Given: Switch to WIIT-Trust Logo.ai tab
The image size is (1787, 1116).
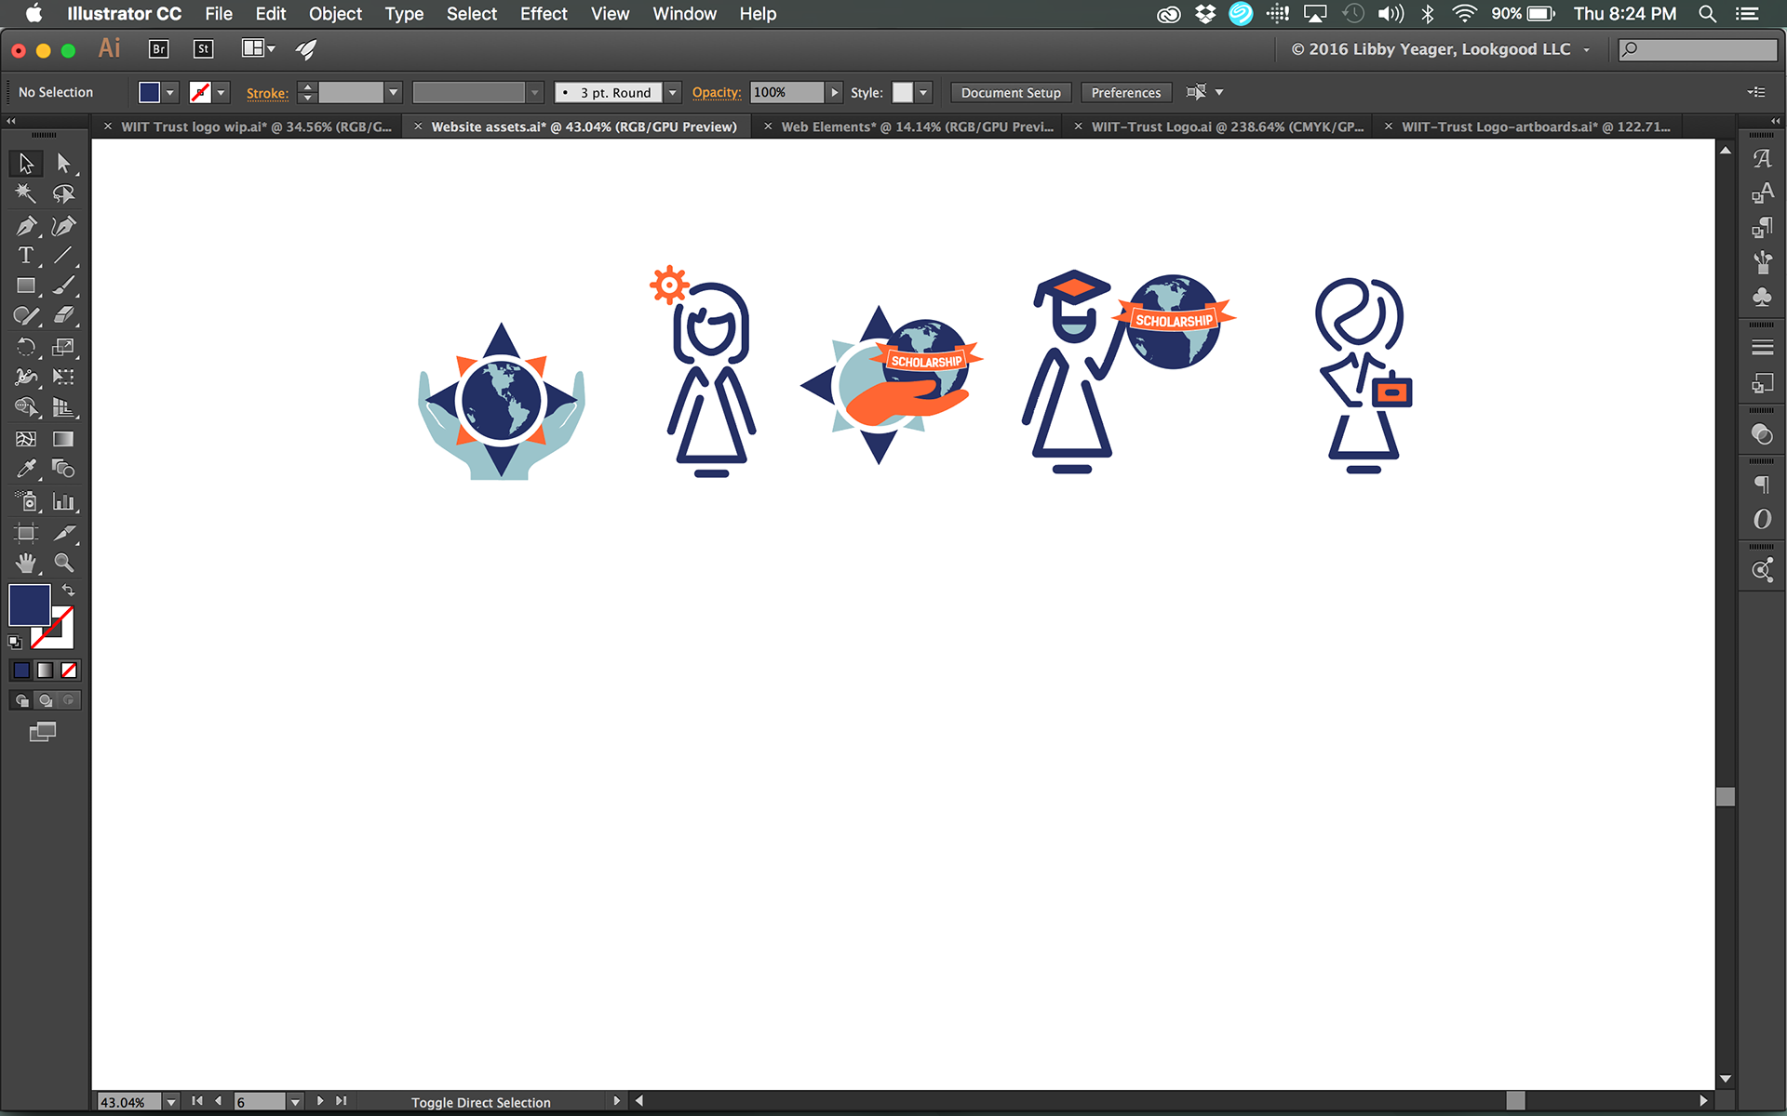Looking at the screenshot, I should pyautogui.click(x=1226, y=126).
